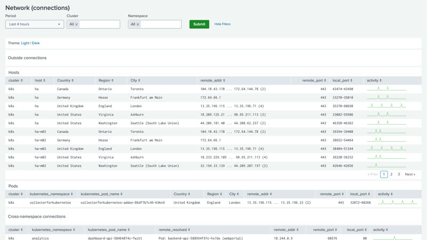Sort Hosts table by Country column
427x240 pixels.
point(65,81)
